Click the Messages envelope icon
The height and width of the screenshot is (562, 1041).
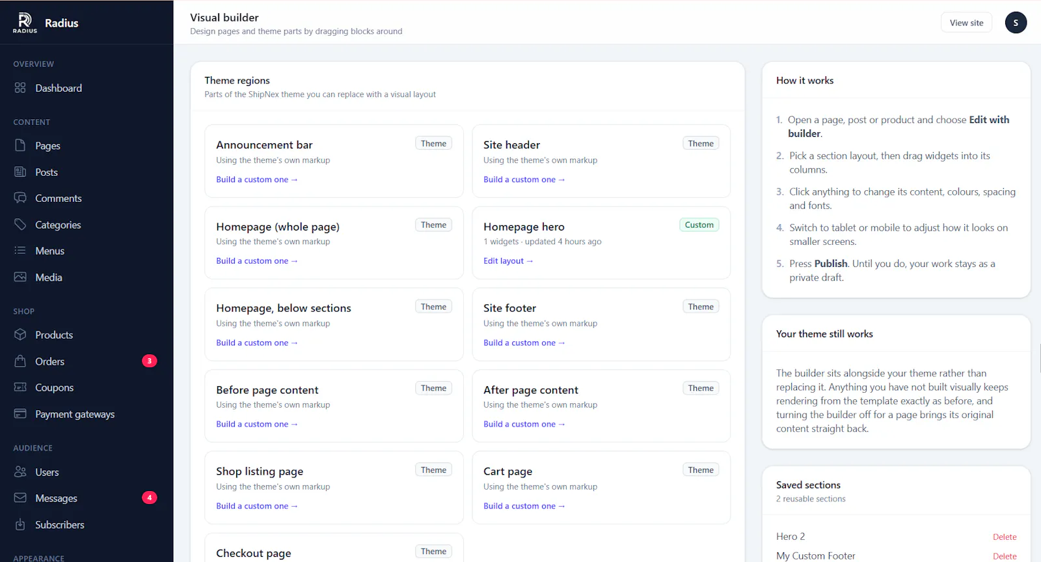point(20,498)
